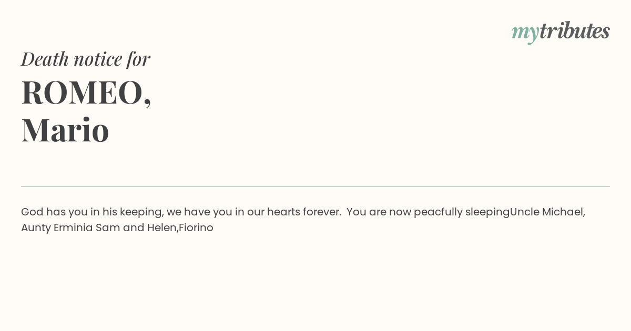The image size is (631, 331).
Task: Click the surname ROMEO
Action: coord(86,92)
